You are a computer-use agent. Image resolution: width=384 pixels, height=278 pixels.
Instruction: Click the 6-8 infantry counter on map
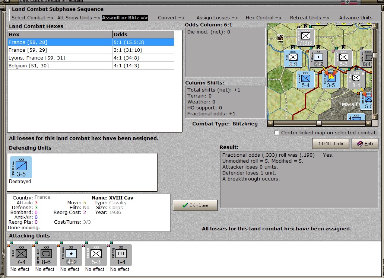(293, 58)
